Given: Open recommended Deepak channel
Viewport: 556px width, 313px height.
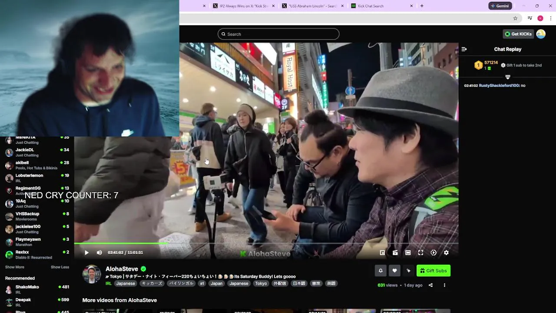Looking at the screenshot, I should pos(37,302).
